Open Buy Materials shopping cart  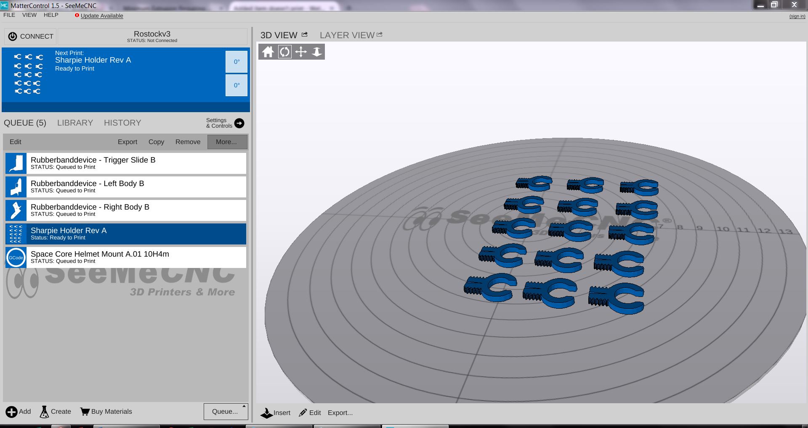85,412
